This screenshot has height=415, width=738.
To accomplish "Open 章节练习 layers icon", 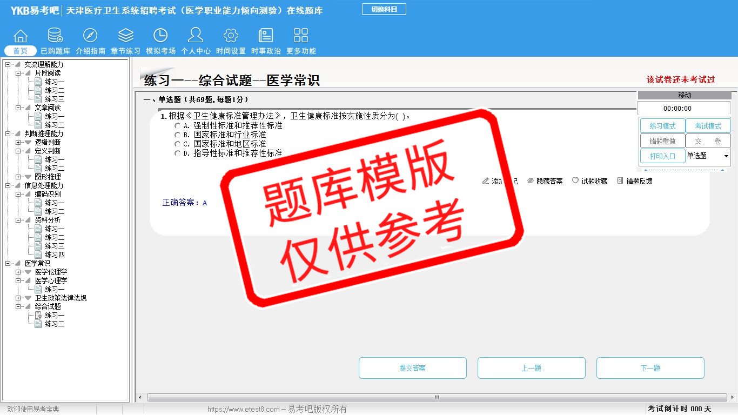I will click(125, 36).
